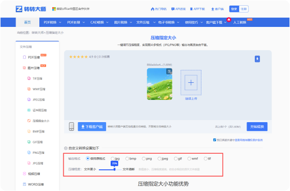290x191 pixels.
Task: Click the compression level slider handle
Action: coord(114,169)
